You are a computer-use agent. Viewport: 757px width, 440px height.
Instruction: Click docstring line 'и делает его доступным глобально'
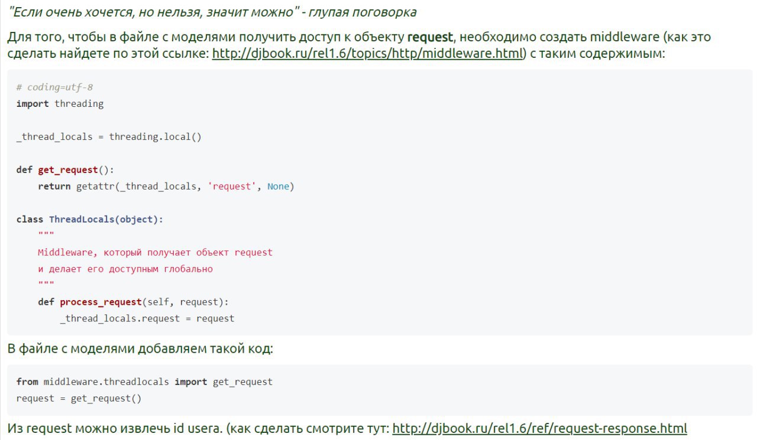[125, 269]
